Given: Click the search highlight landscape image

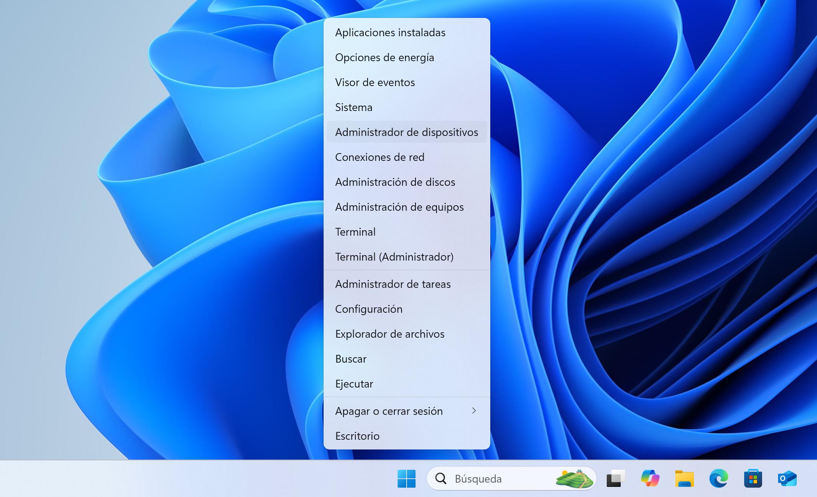Looking at the screenshot, I should pos(574,479).
